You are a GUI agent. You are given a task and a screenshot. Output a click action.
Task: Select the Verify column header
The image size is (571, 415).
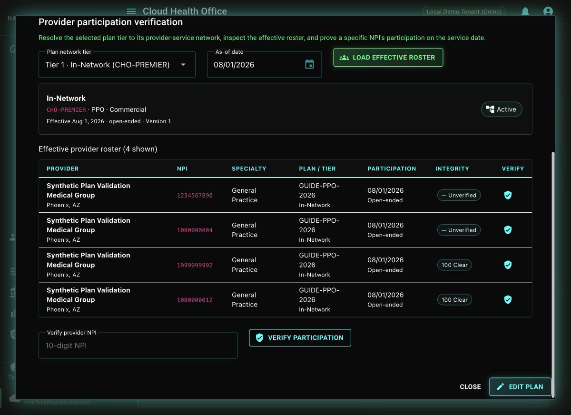[x=513, y=168]
